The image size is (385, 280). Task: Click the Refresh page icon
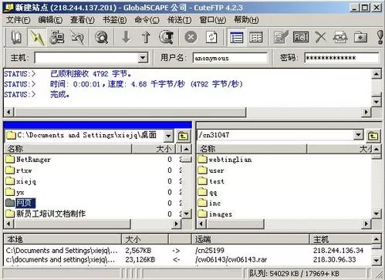[x=211, y=38]
